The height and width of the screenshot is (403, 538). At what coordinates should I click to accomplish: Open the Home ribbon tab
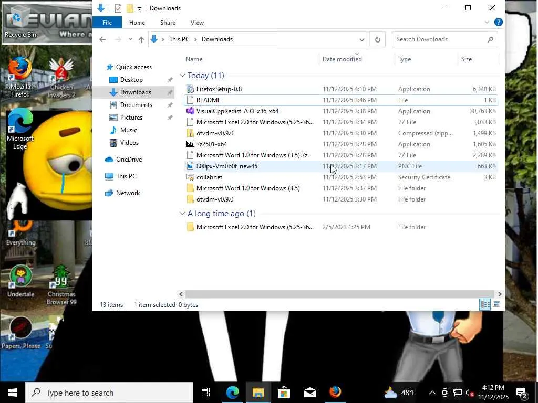click(137, 23)
